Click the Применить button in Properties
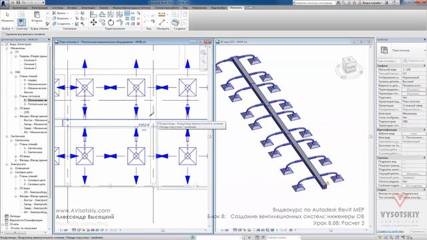The width and height of the screenshot is (427, 240). pyautogui.click(x=418, y=231)
